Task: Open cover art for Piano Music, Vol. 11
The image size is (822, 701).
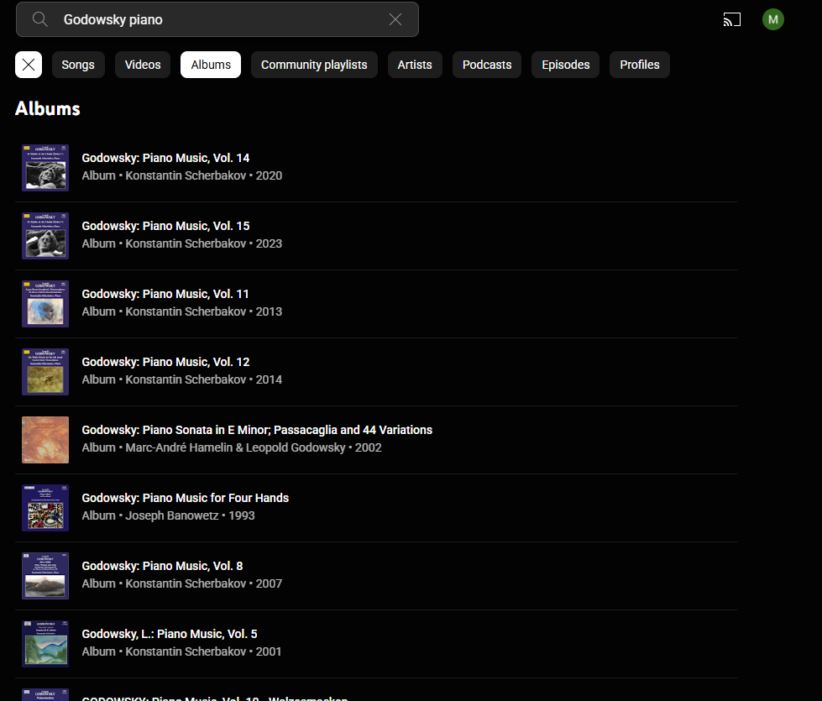Action: coord(45,304)
